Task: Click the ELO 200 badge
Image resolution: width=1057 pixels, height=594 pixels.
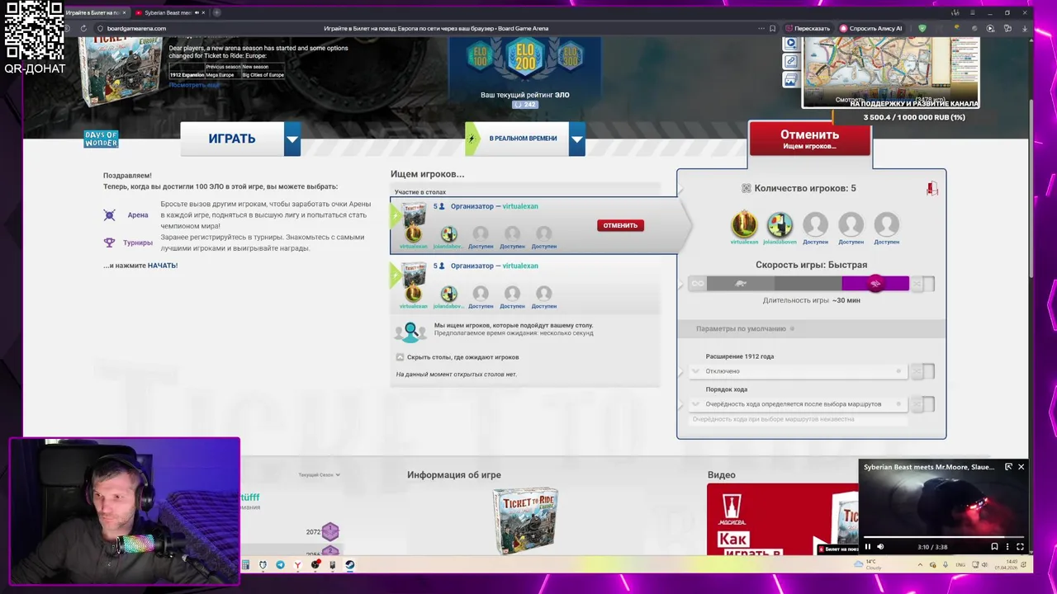Action: (525, 56)
